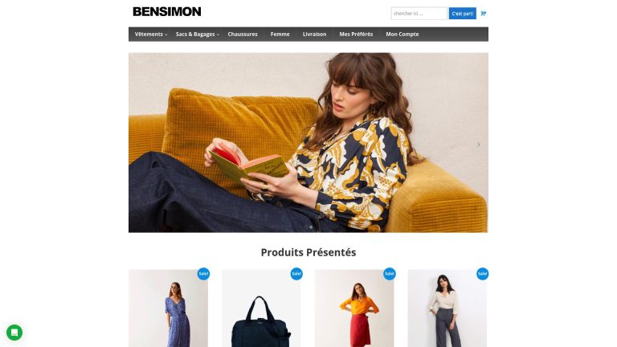Open the shopping cart icon

click(483, 14)
